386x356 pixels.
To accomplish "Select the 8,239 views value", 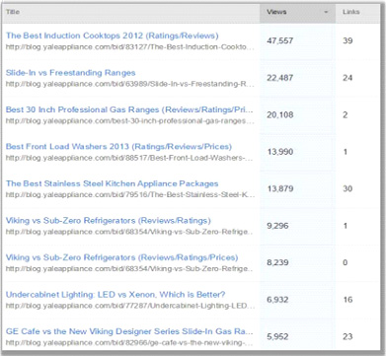I will (x=277, y=262).
